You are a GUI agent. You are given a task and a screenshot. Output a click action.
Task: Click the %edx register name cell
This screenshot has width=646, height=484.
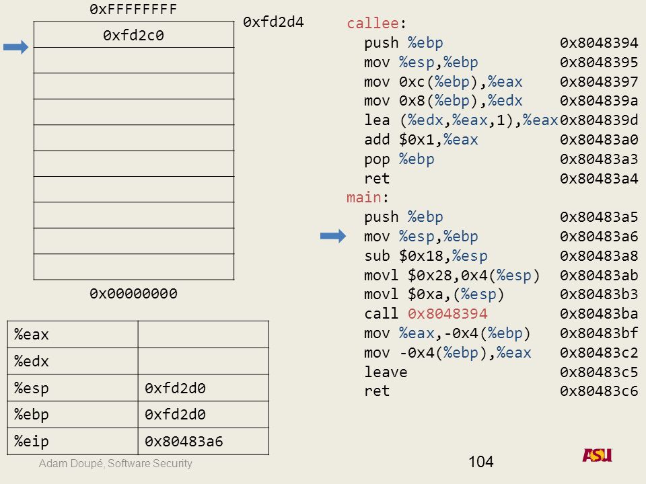pos(73,361)
